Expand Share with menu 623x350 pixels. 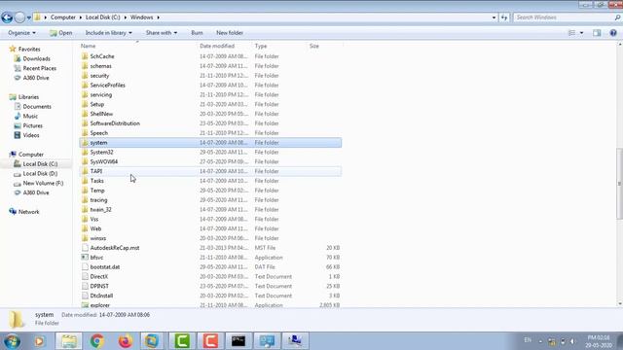[x=162, y=33]
